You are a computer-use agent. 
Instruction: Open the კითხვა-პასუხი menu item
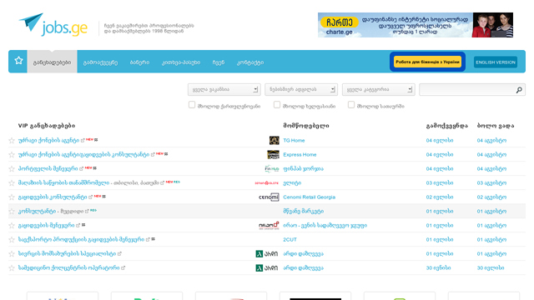pyautogui.click(x=181, y=62)
